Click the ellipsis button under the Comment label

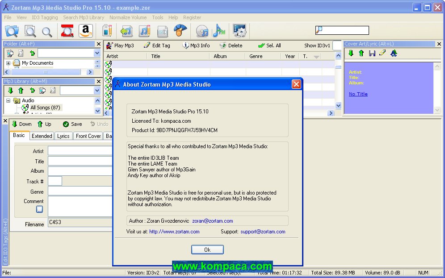39,209
